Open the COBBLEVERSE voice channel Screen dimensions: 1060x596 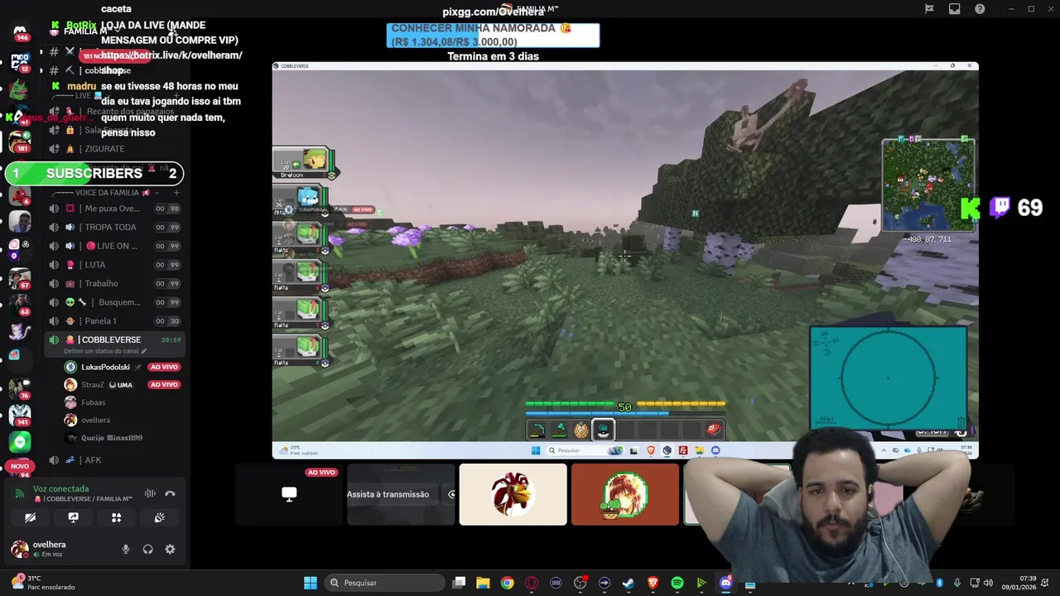pos(113,339)
